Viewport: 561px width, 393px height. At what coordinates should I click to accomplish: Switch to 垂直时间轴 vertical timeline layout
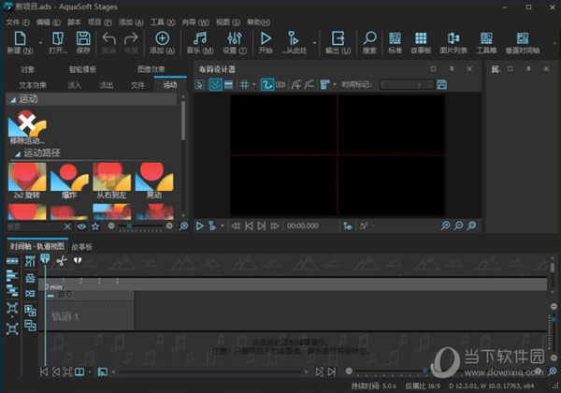pyautogui.click(x=523, y=38)
